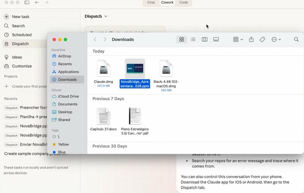Click the Tags icon in Finder toolbar
304x193 pixels.
(262, 40)
